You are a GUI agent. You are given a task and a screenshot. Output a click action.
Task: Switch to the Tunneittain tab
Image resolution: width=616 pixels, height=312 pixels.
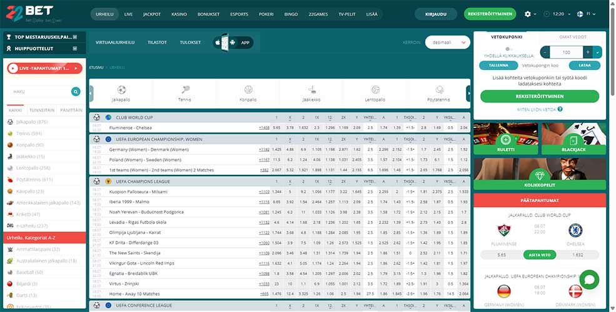click(42, 110)
